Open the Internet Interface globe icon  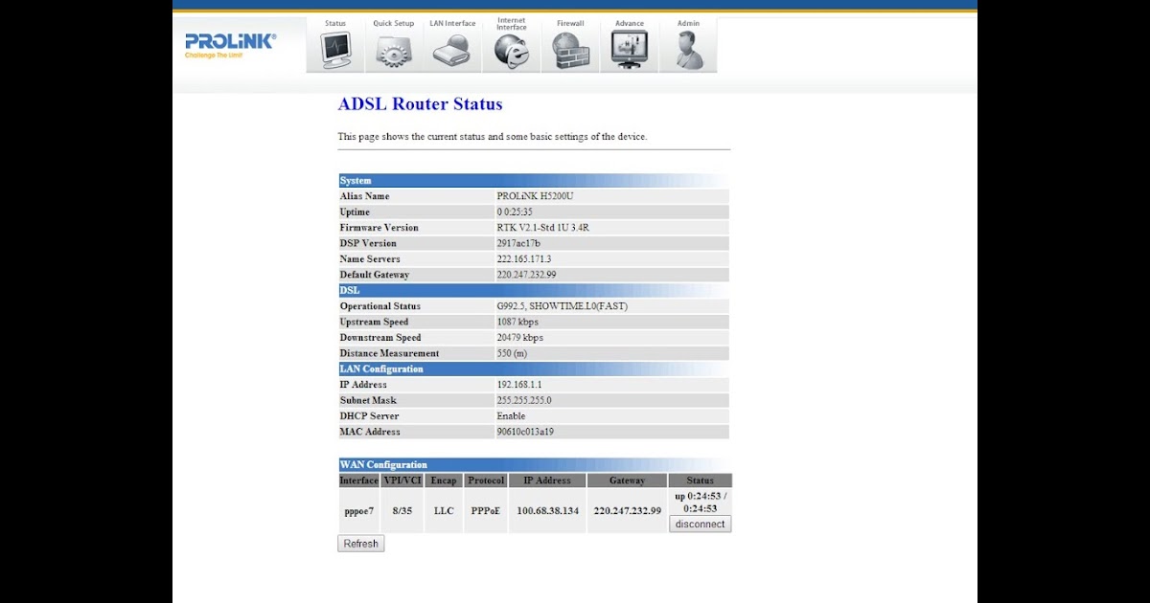(x=512, y=52)
